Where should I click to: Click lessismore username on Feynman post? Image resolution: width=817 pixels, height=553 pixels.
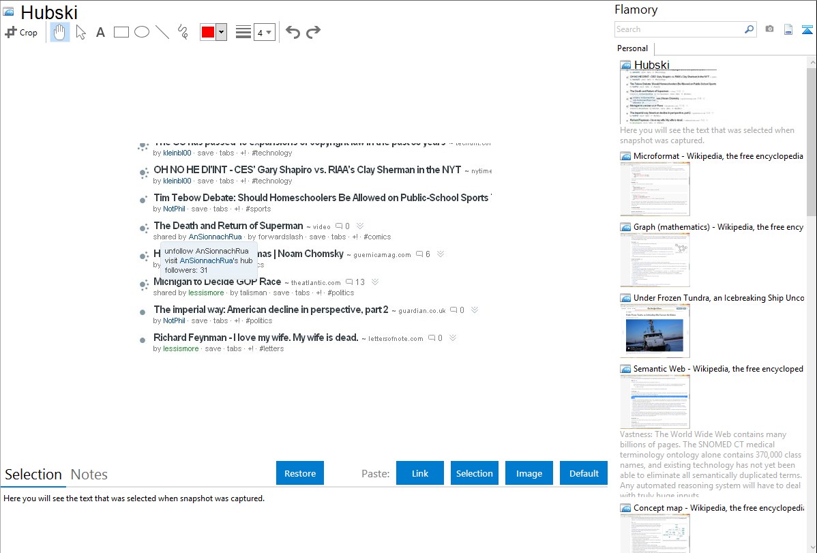click(181, 348)
